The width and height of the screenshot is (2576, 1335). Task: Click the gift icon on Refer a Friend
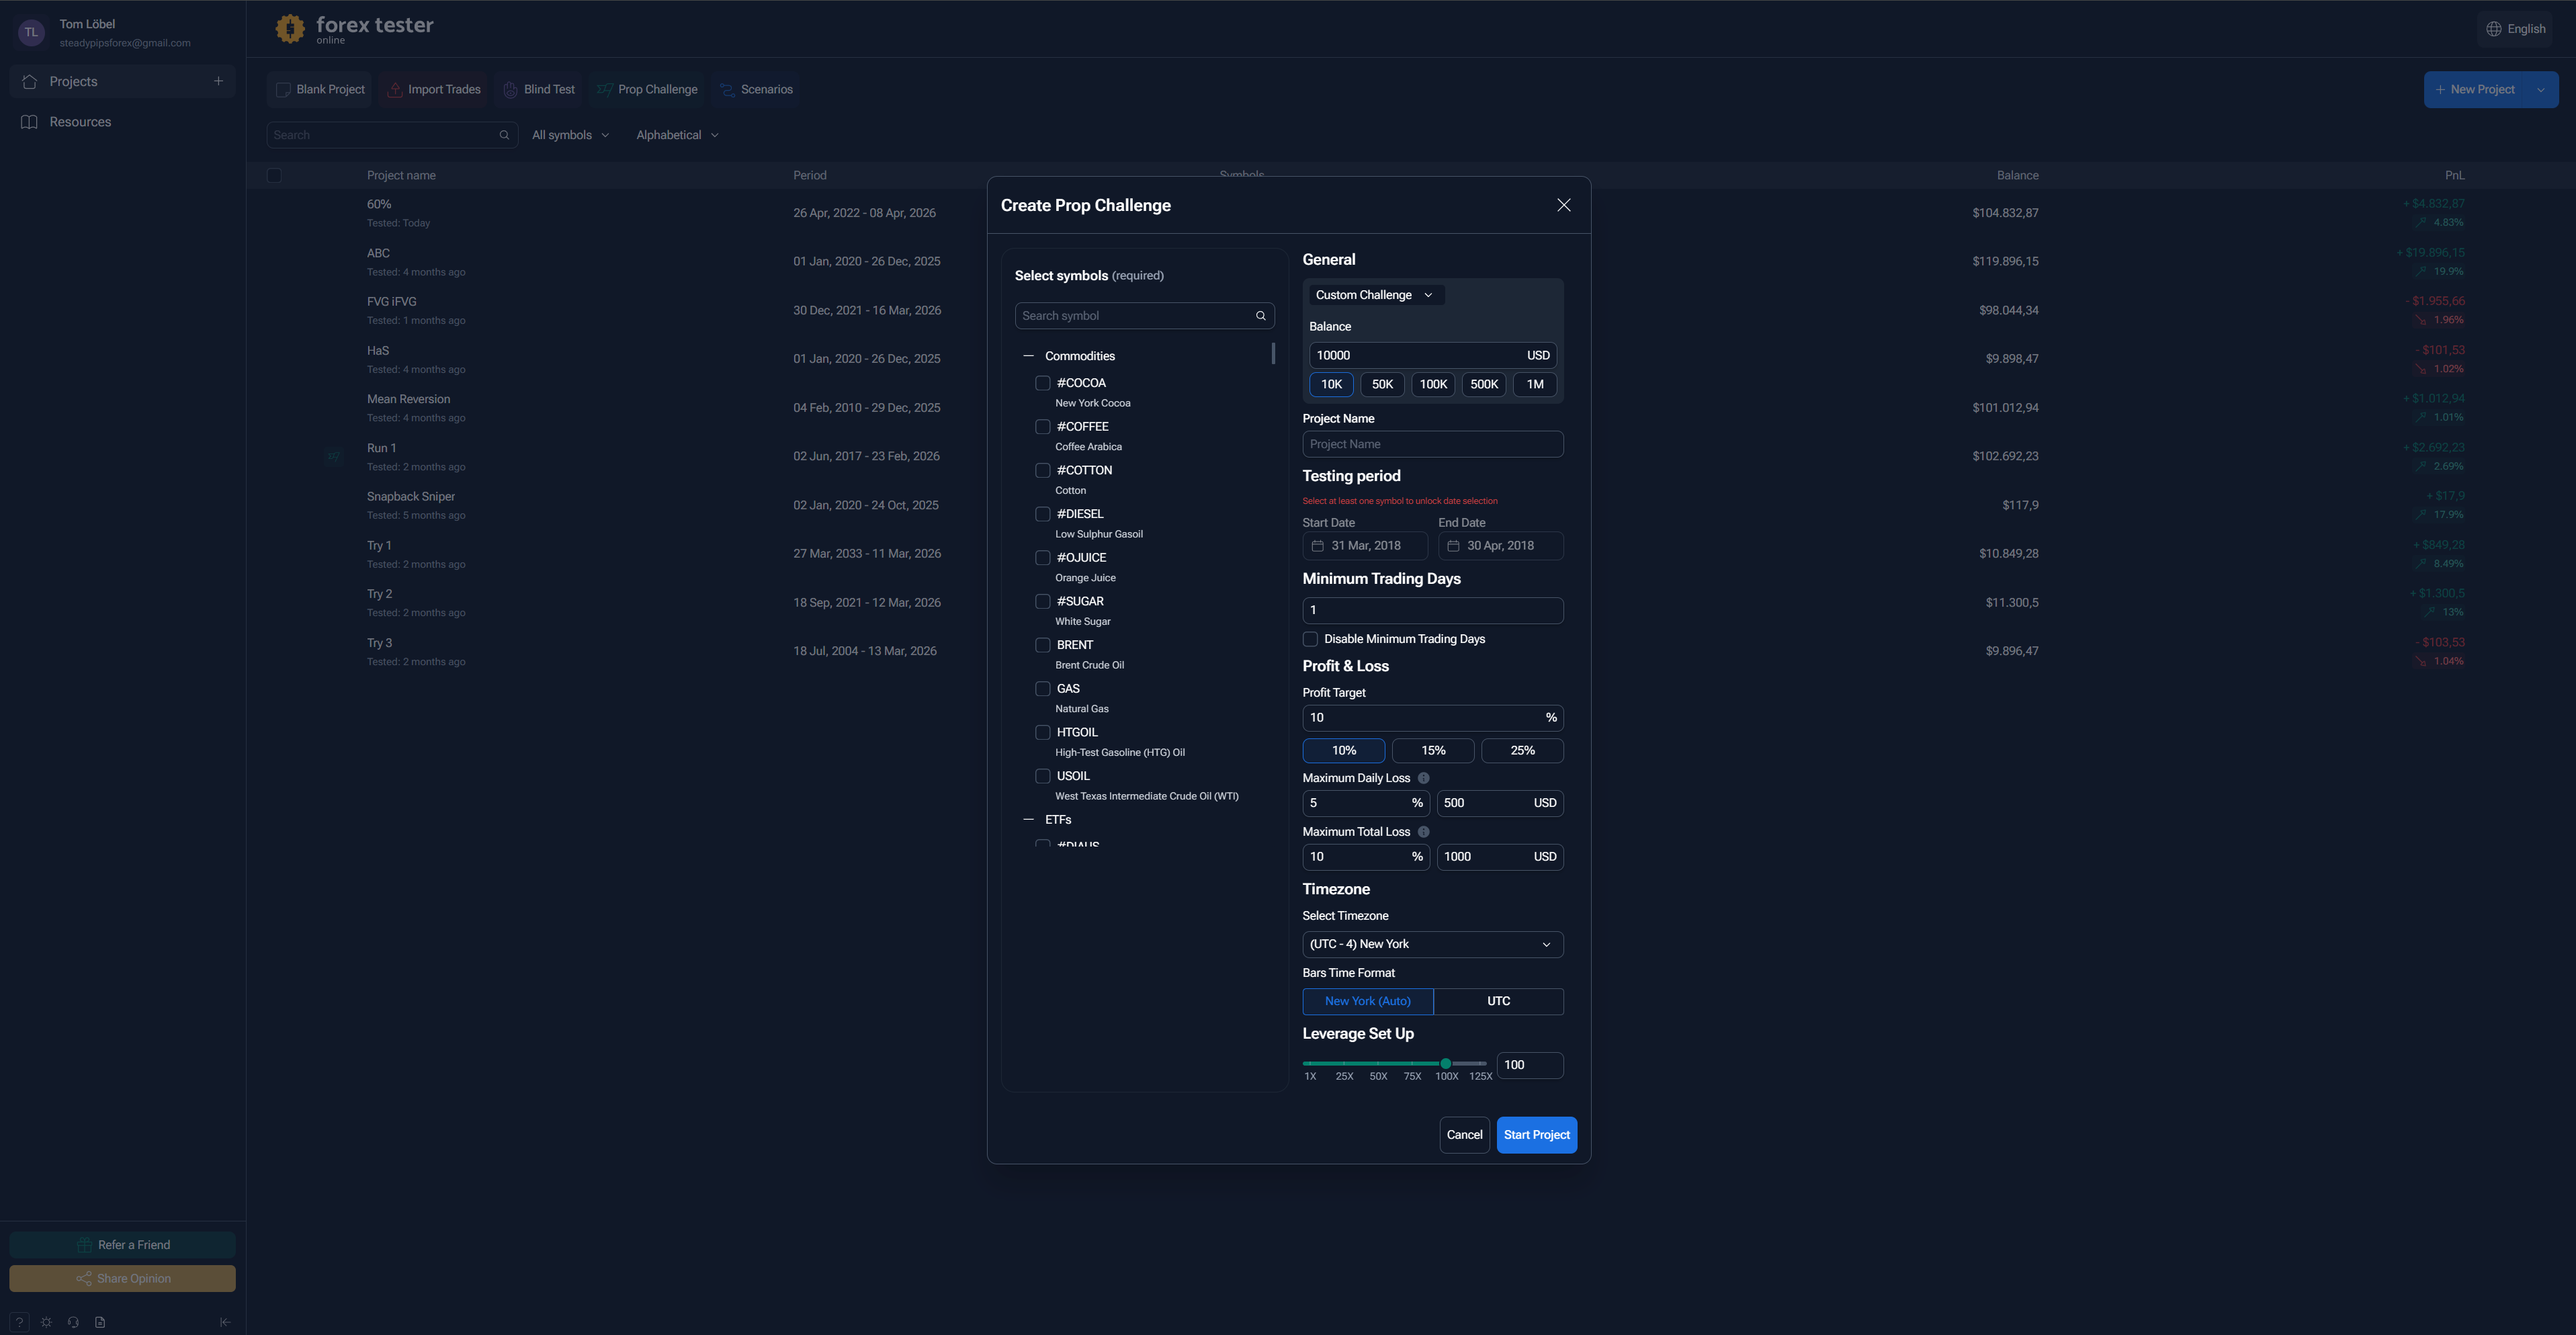point(85,1245)
